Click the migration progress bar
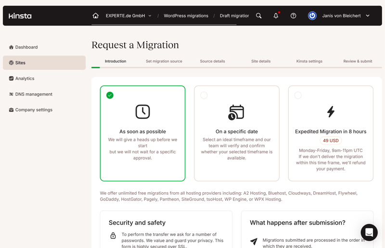 236,67
